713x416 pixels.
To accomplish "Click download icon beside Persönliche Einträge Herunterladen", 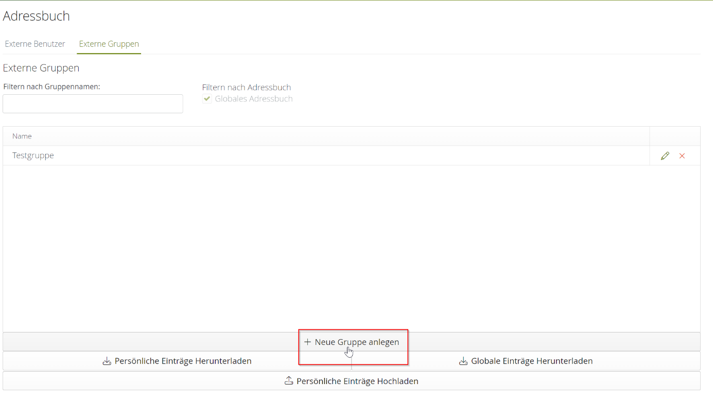I will click(x=107, y=361).
